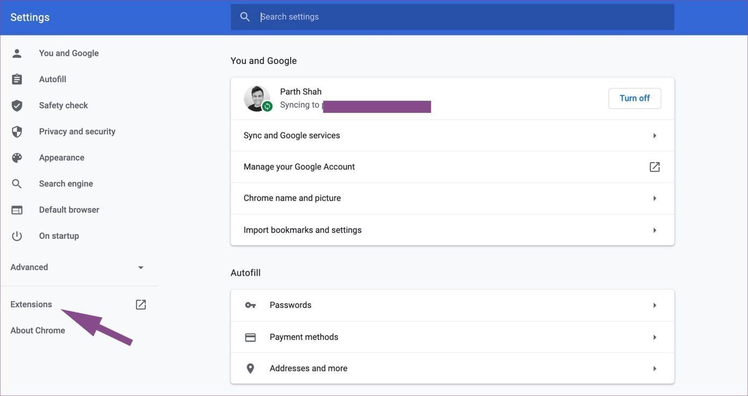Viewport: 748px width, 396px height.
Task: Click Import bookmarks and settings text
Action: tap(303, 230)
